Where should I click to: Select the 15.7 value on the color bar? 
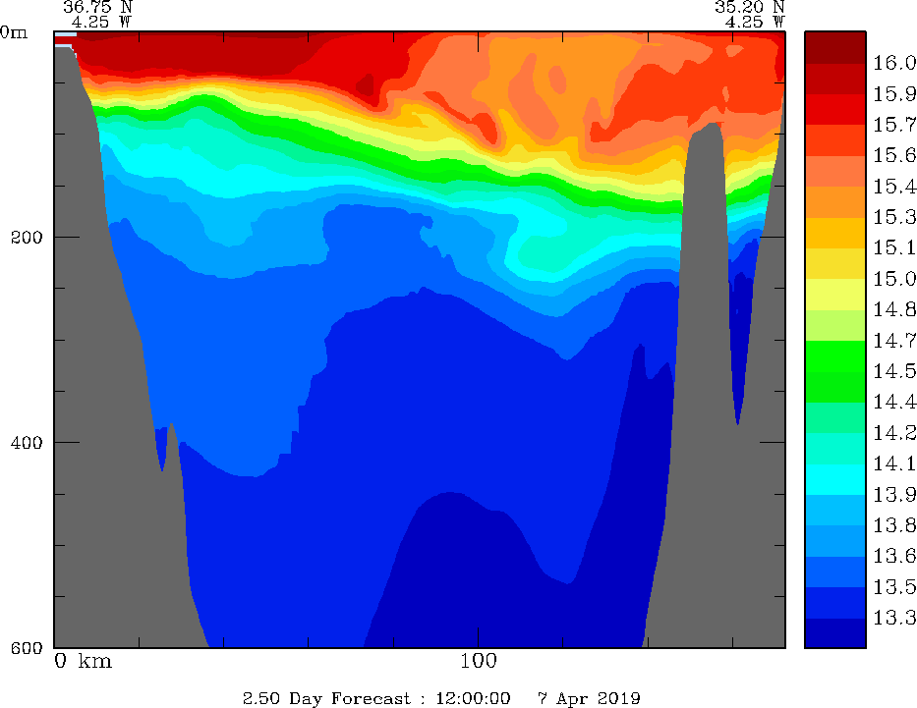coord(894,125)
